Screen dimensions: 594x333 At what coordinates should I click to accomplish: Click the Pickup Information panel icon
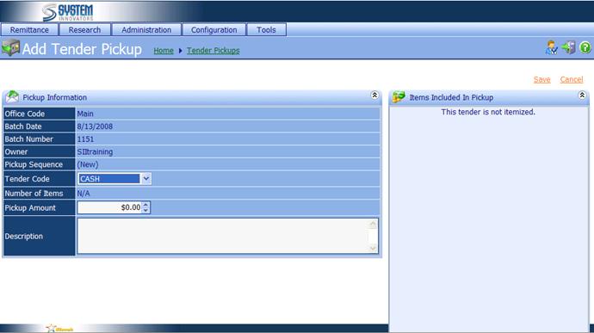[12, 97]
